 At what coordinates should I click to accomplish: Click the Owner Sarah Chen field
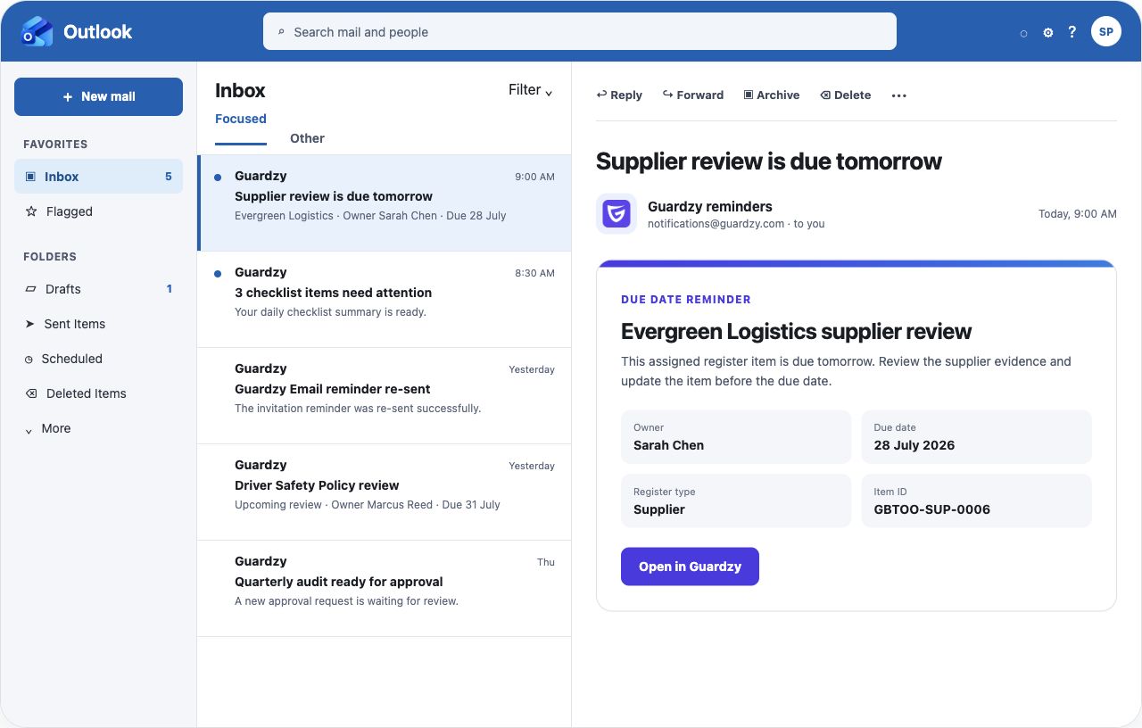pyautogui.click(x=736, y=436)
